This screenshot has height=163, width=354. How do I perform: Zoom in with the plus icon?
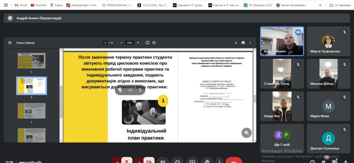138,43
